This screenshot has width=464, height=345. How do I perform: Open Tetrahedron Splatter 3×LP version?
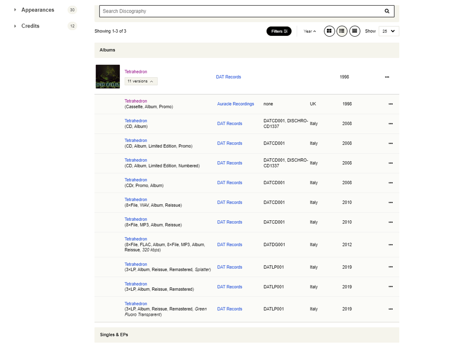tap(136, 264)
